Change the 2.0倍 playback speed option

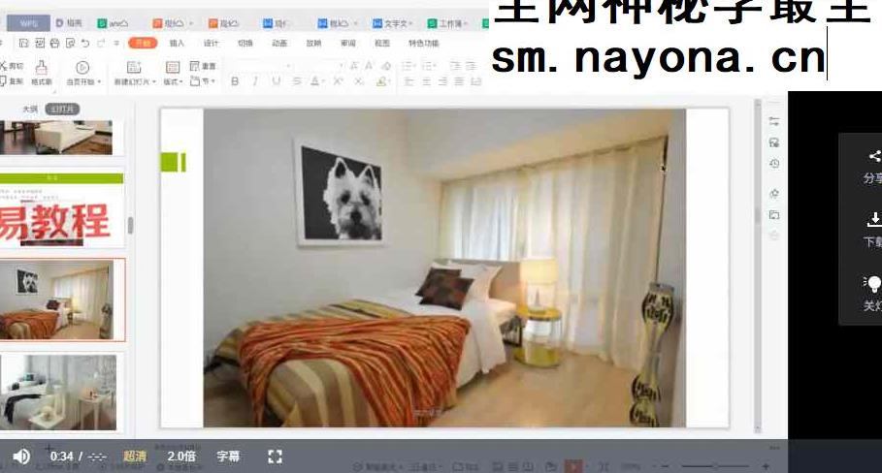pos(181,457)
